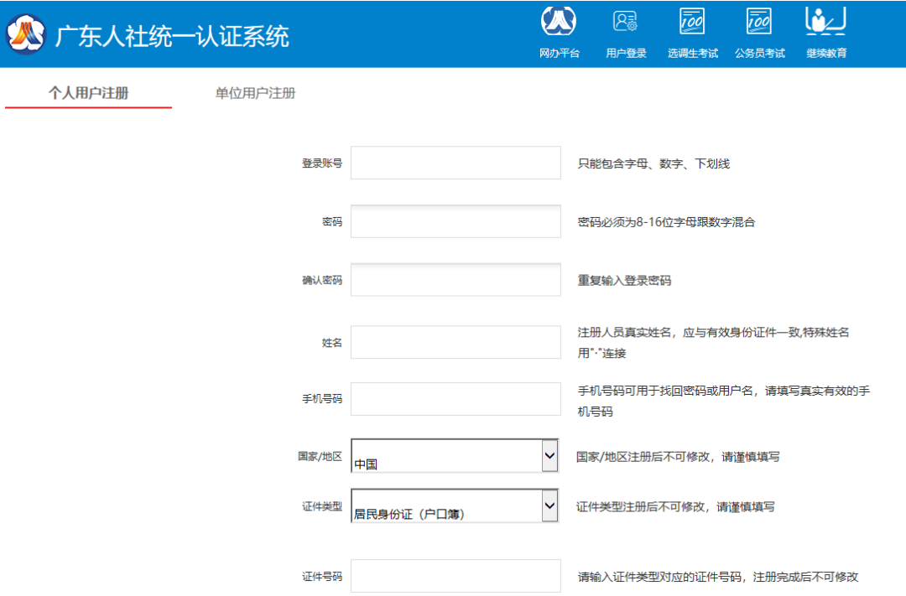
Task: Click the 网办平台 icon in header
Action: tap(559, 21)
